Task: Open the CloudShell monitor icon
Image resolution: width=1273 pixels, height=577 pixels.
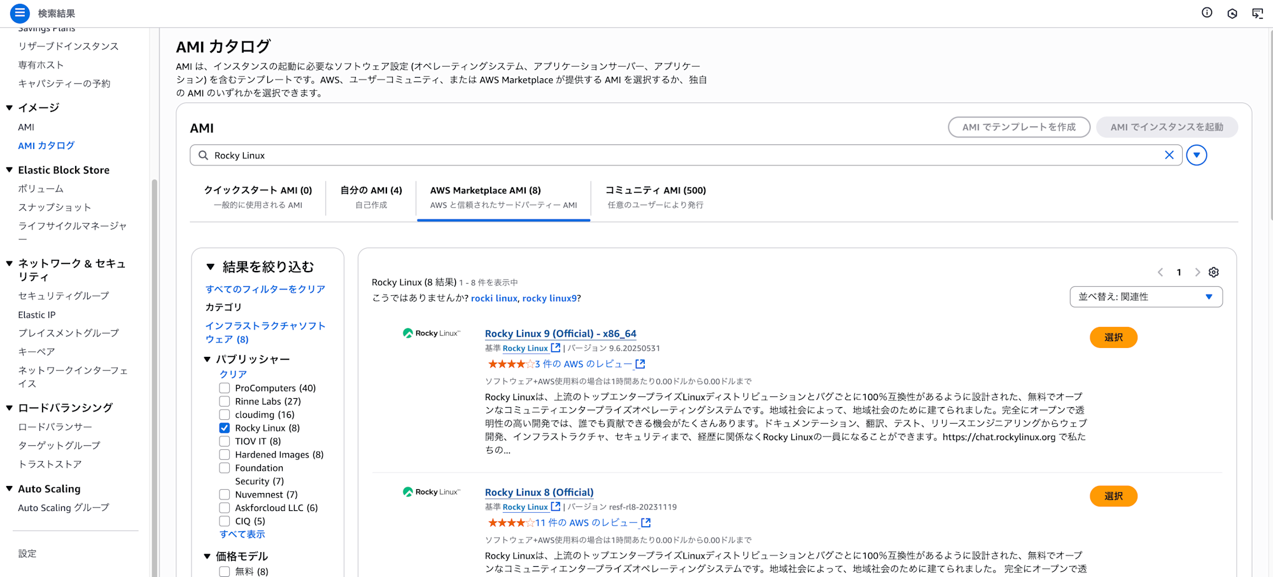Action: point(1258,13)
